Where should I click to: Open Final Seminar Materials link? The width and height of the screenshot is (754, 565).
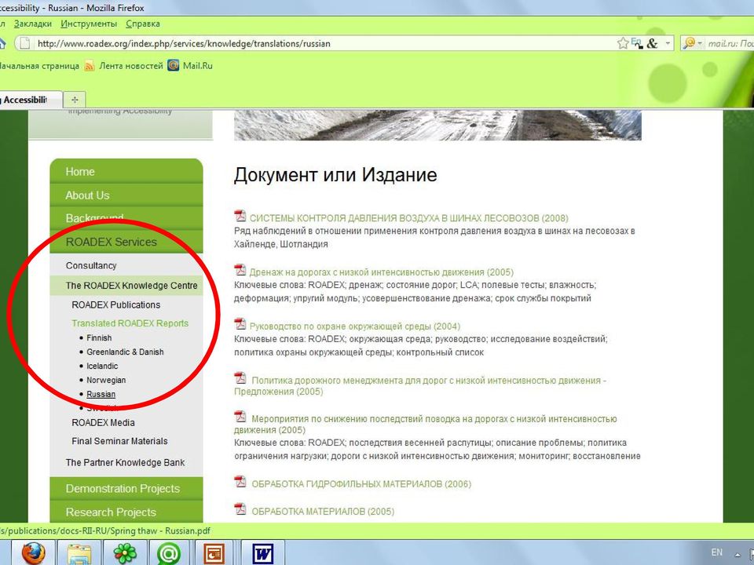(x=119, y=441)
